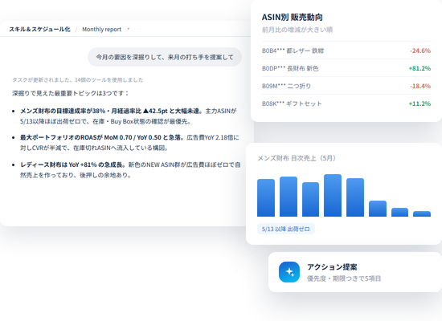Viewport: 442px width, 321px height.
Task: Click the 深掘りで見えた最重要トピック line
Action: (71, 93)
